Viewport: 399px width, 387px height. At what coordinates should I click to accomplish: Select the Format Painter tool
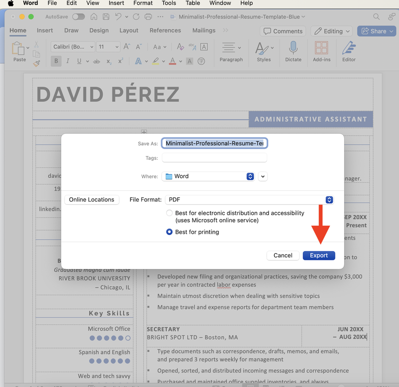pos(36,63)
